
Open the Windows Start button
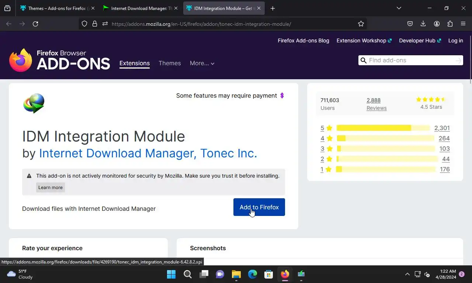pos(171,274)
